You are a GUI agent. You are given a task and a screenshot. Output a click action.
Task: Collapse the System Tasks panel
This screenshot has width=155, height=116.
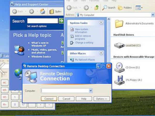coord(101,23)
